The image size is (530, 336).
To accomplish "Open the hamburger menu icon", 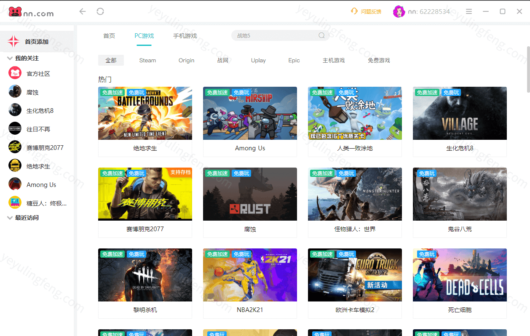I will [469, 11].
